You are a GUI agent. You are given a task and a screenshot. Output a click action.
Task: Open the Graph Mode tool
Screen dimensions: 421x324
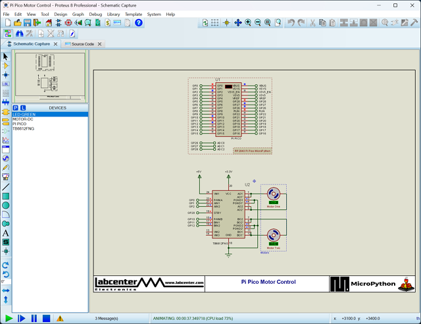[6, 140]
